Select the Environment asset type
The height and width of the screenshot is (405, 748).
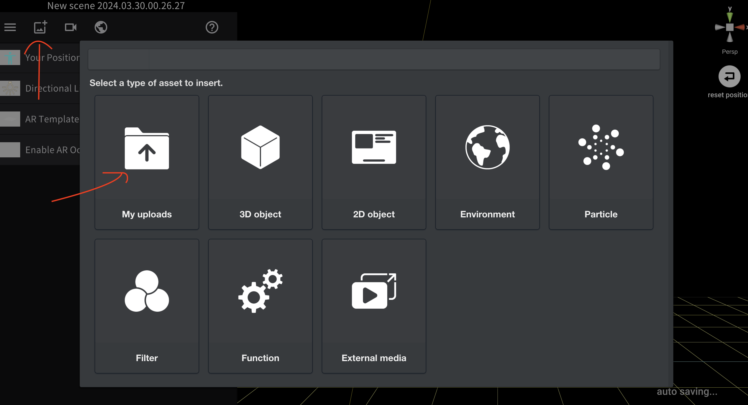pos(487,162)
